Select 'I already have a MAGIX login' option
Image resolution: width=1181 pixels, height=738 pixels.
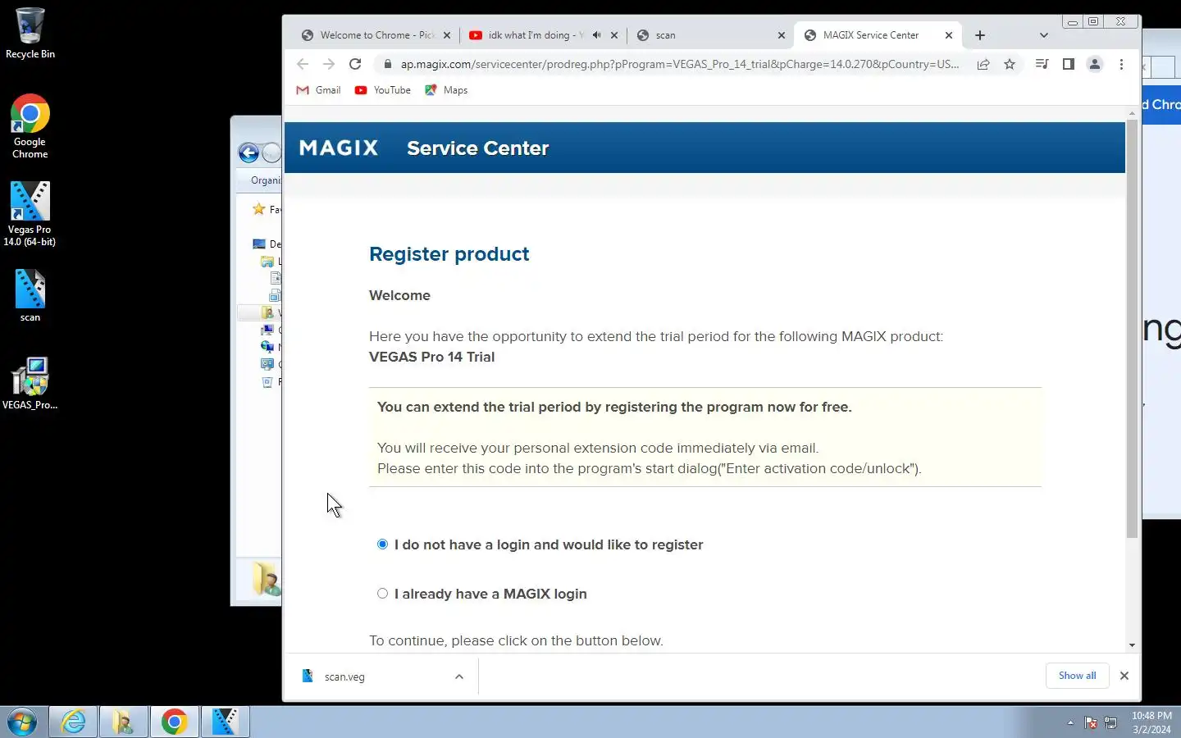coord(382,594)
